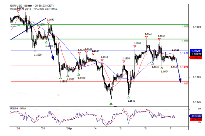Click the red triangle marker at 1.1608
The width and height of the screenshot is (205, 136).
click(x=124, y=62)
